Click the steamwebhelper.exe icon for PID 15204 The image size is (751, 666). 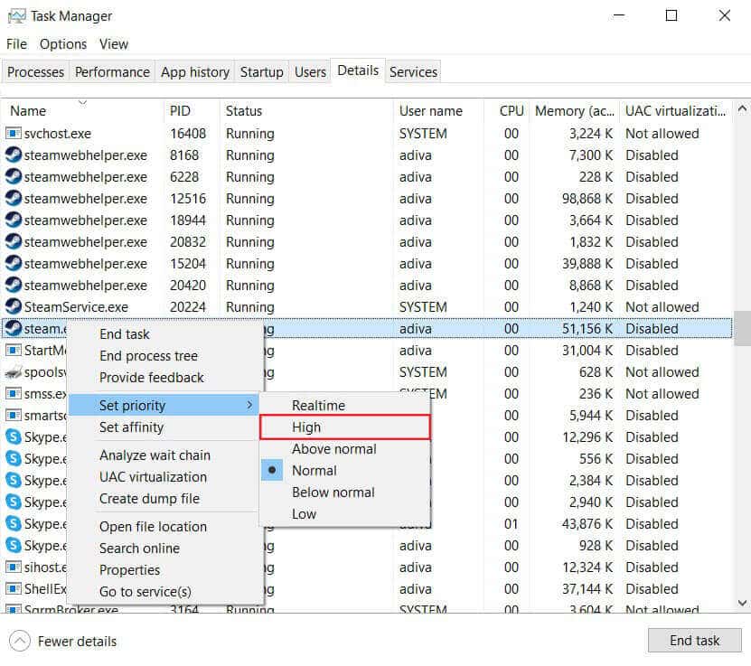[x=14, y=263]
